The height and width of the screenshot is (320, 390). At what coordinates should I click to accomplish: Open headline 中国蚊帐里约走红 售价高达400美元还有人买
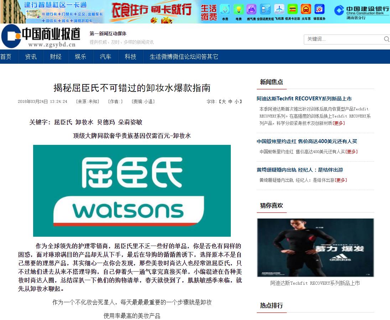coord(307,141)
